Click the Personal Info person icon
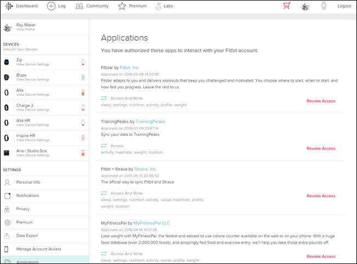This screenshot has height=264, width=357. tap(7, 182)
